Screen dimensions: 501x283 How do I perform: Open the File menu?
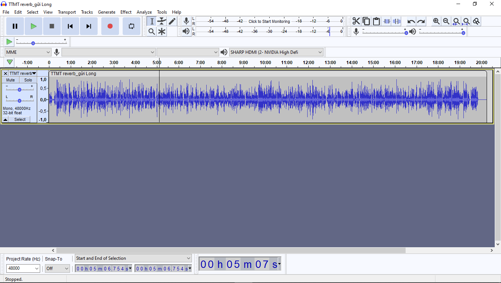click(x=6, y=12)
